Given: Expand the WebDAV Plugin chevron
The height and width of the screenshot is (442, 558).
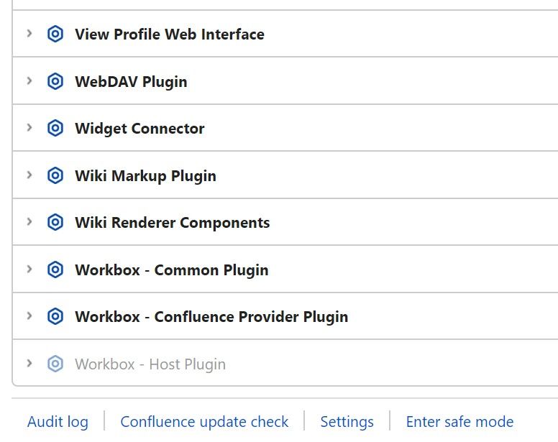Looking at the screenshot, I should point(29,80).
